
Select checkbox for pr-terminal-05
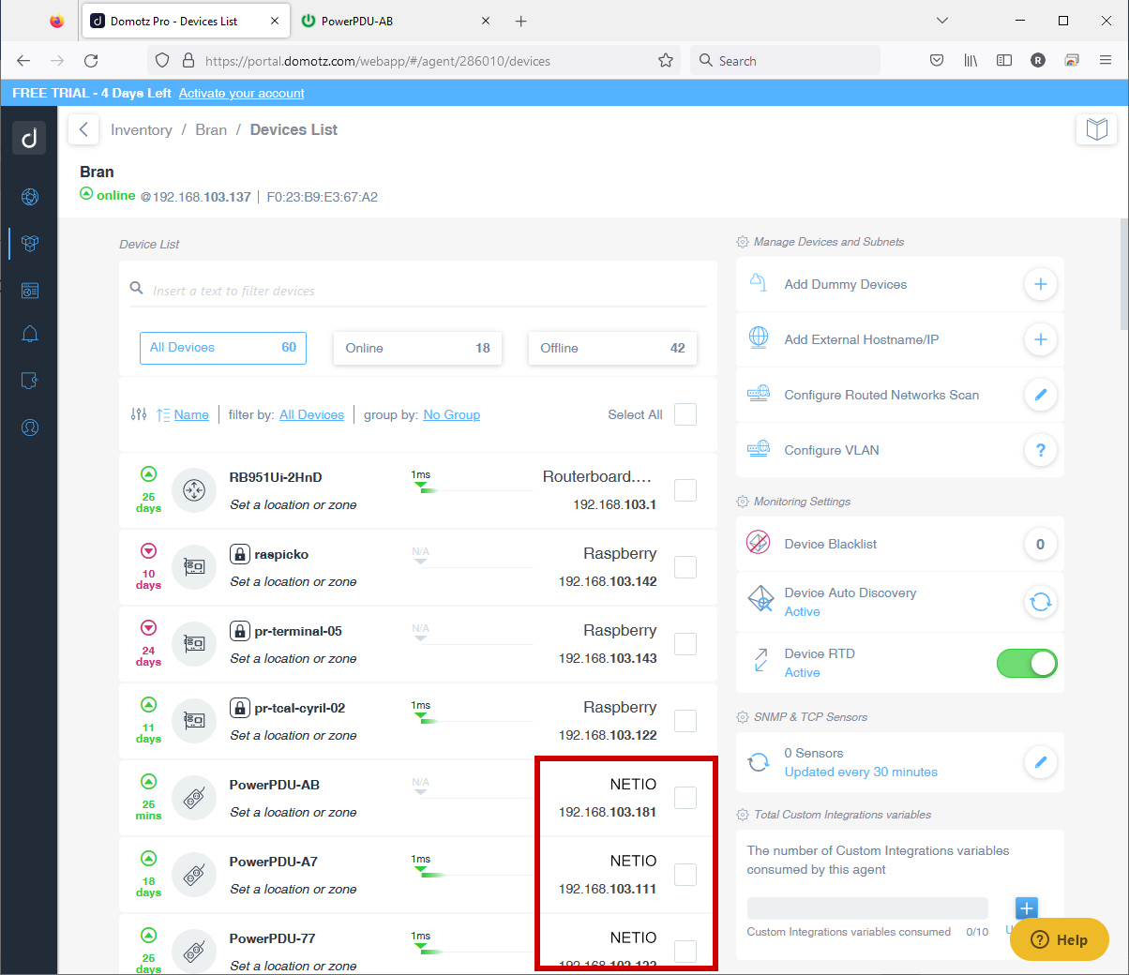coord(685,644)
